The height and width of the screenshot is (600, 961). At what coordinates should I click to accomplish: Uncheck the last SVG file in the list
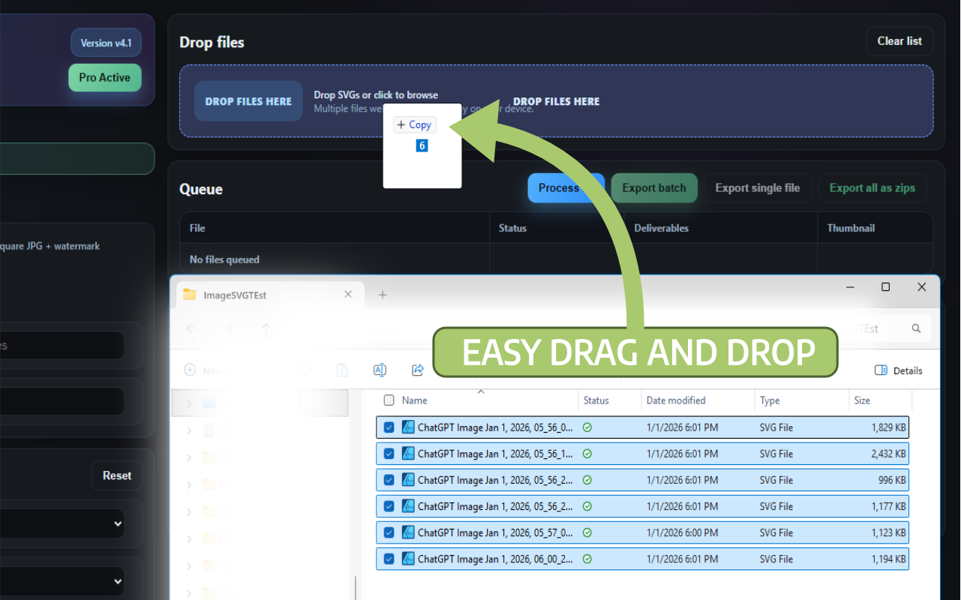389,558
